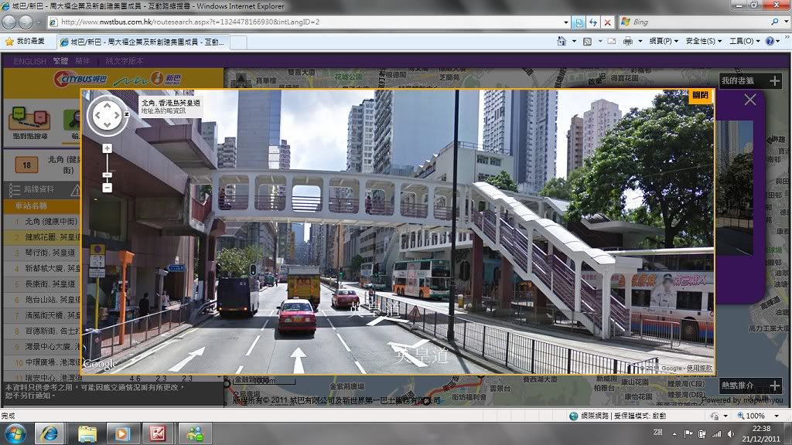Expand the Print dropdown arrow
This screenshot has width=792, height=445.
[x=640, y=42]
